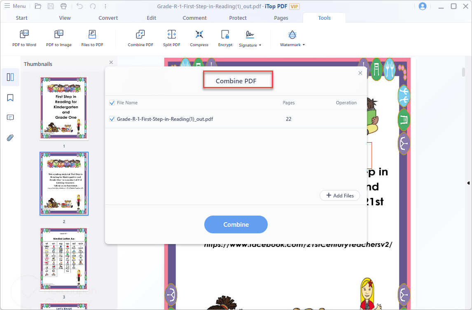
Task: Switch to the Edit tab
Action: click(152, 18)
